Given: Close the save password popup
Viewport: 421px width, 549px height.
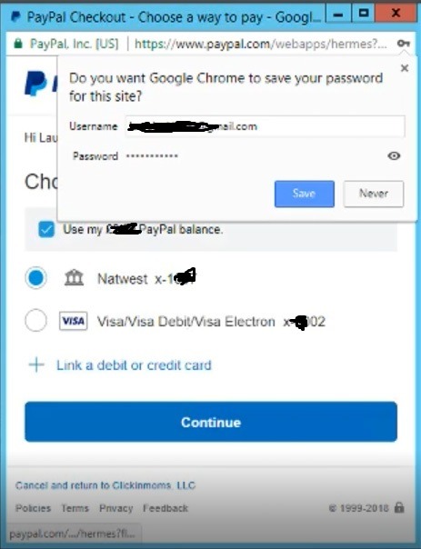Looking at the screenshot, I should tap(405, 68).
